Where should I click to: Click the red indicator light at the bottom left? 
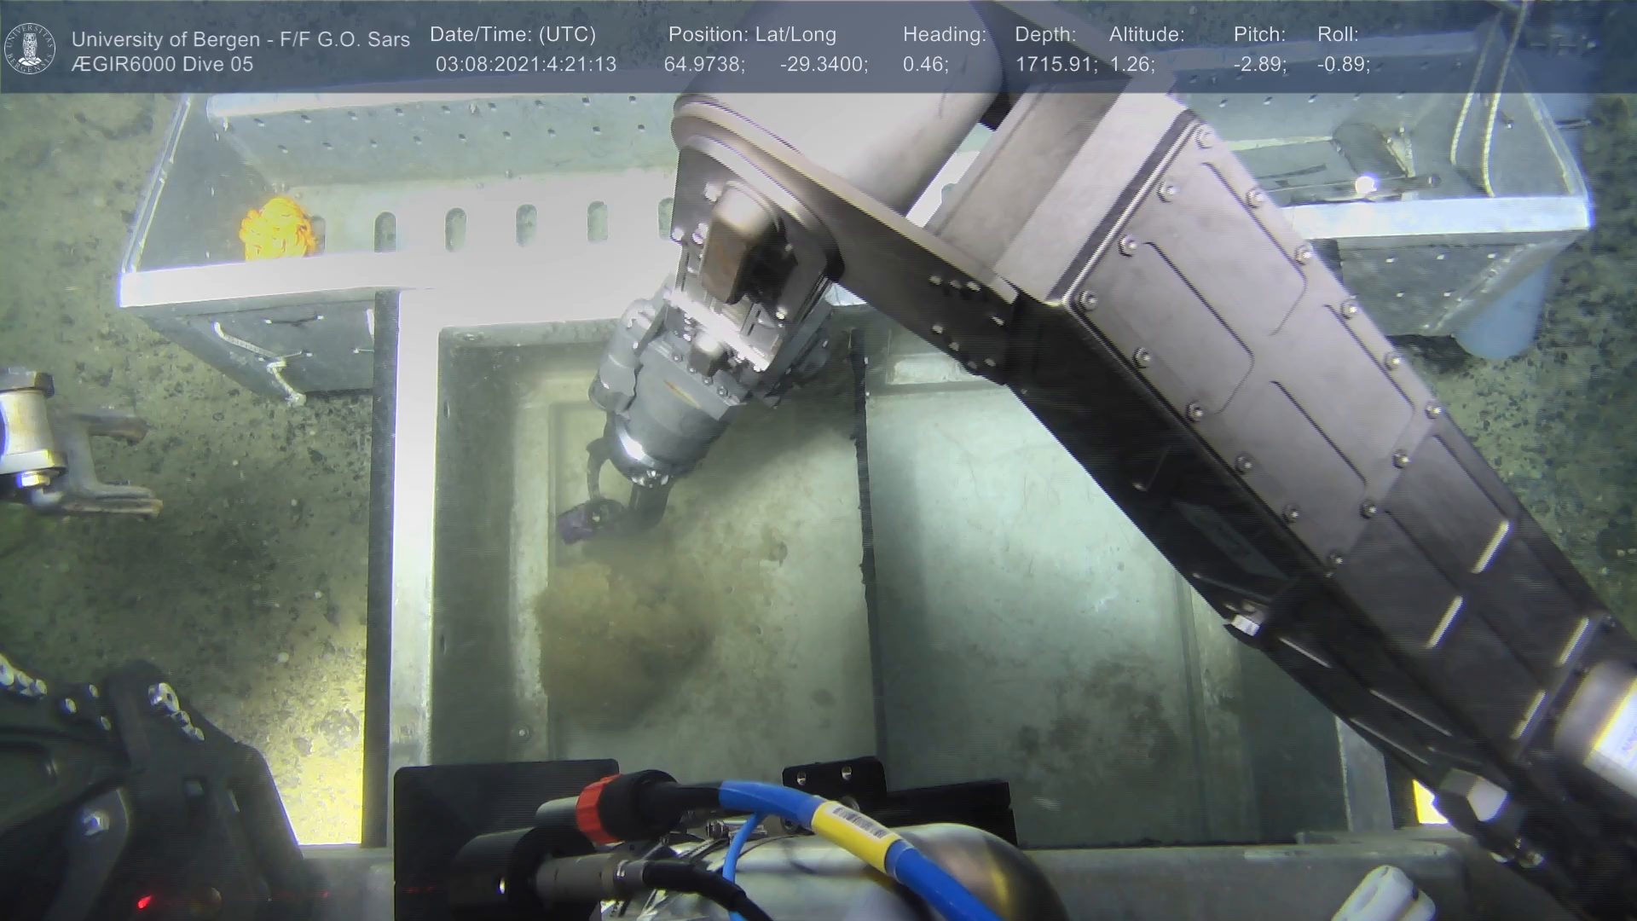pyautogui.click(x=144, y=901)
